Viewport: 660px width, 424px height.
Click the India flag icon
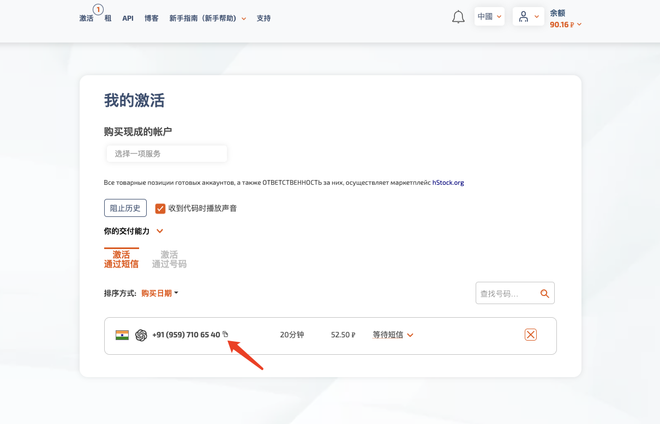click(122, 335)
